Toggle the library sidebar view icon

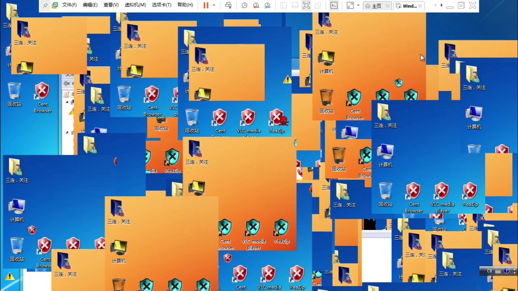coord(284,5)
